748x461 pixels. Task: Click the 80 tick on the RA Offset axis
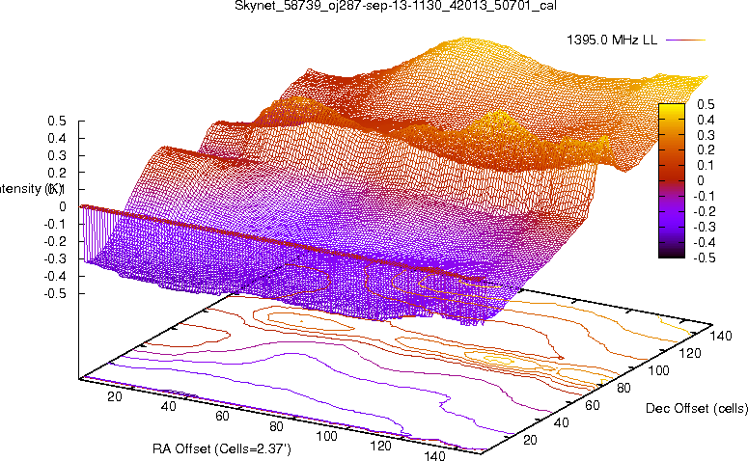[x=276, y=425]
